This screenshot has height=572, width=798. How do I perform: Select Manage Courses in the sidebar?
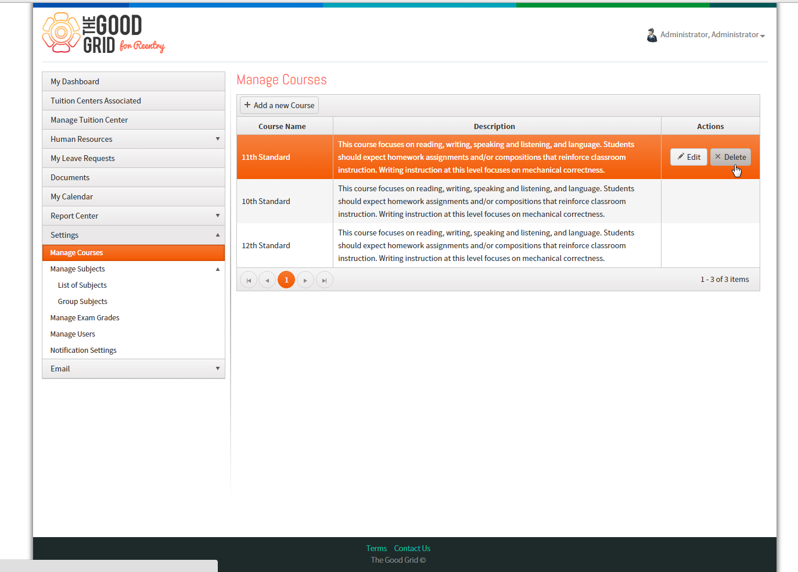[134, 253]
